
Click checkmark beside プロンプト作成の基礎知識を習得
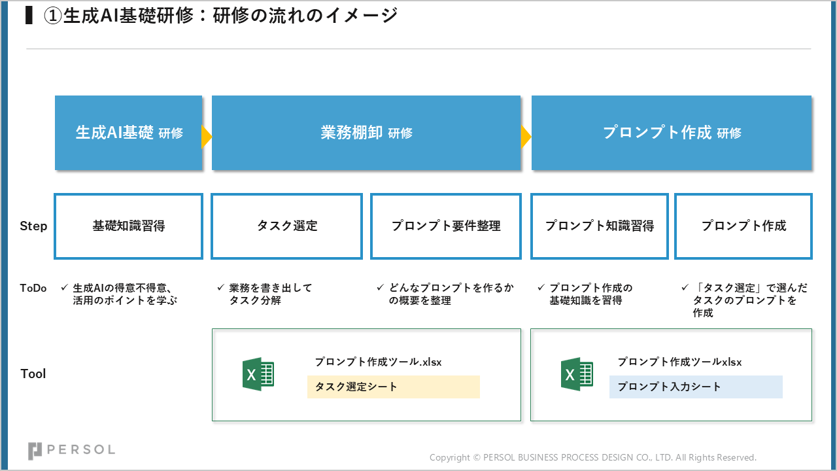(x=541, y=288)
